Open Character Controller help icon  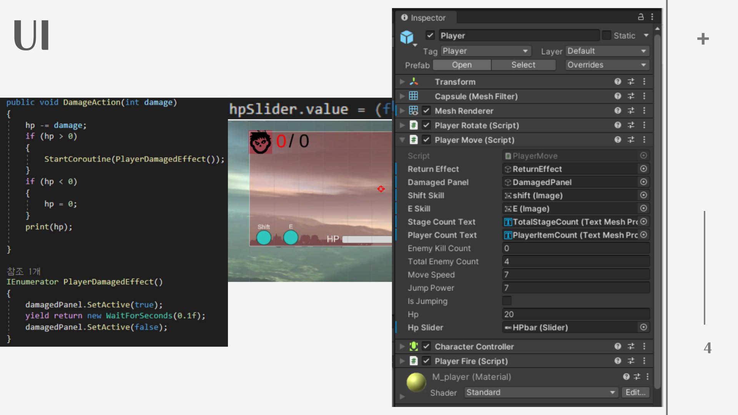pos(618,347)
